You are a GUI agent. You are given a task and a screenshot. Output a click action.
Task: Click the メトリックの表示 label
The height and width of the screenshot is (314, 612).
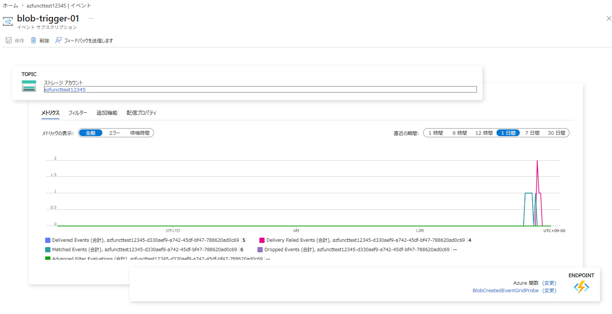[58, 133]
